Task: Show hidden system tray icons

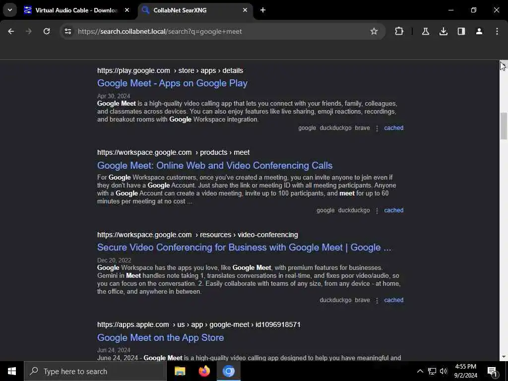Action: [420, 371]
